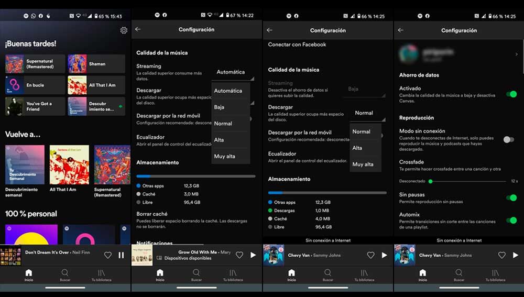Open the Dispositivos disponibles devices icon
The width and height of the screenshot is (524, 297).
[159, 258]
